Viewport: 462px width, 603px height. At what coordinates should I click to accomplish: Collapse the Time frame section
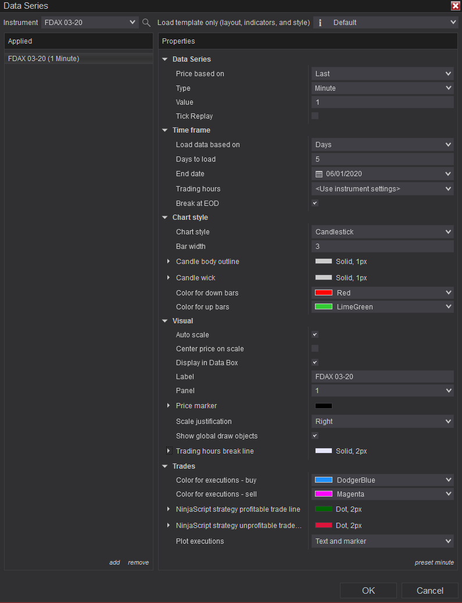click(x=165, y=130)
